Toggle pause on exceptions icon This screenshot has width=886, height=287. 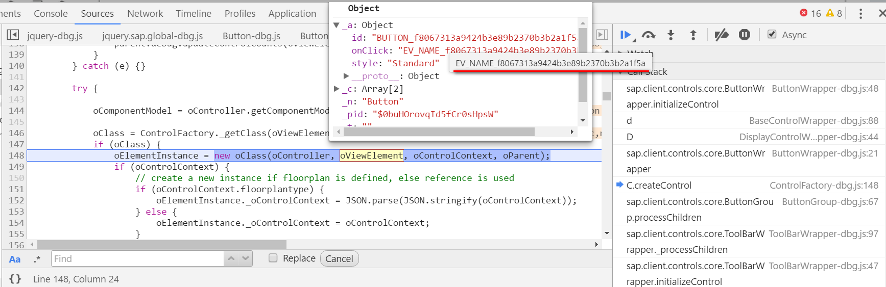745,35
